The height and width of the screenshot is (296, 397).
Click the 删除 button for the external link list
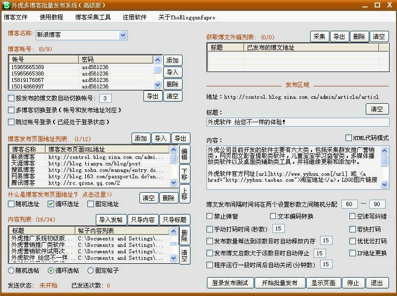click(359, 36)
